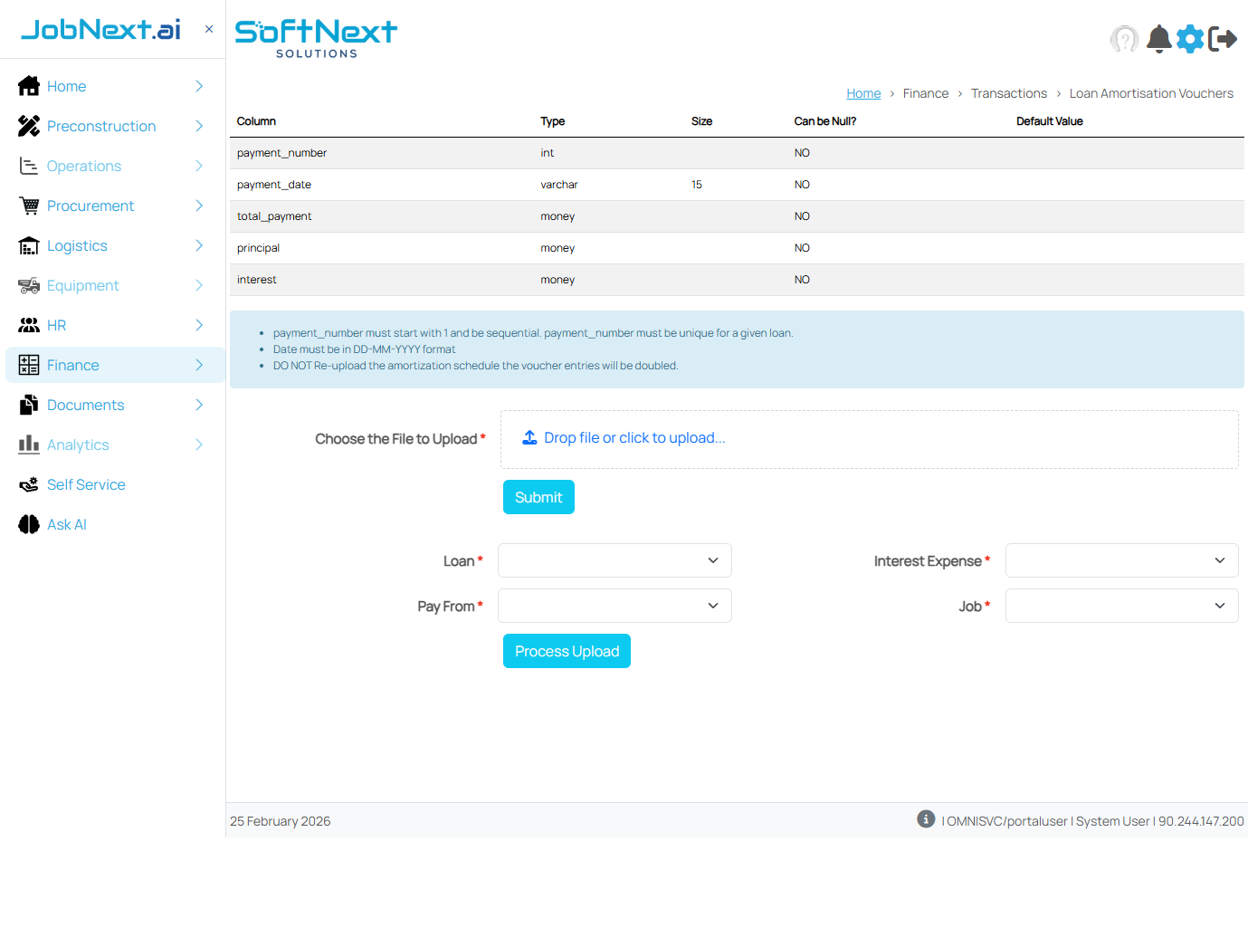Open the help question mark icon

coord(1124,39)
